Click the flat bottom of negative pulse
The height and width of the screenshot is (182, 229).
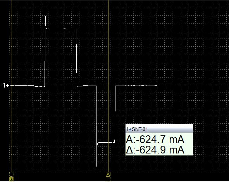tap(106, 142)
